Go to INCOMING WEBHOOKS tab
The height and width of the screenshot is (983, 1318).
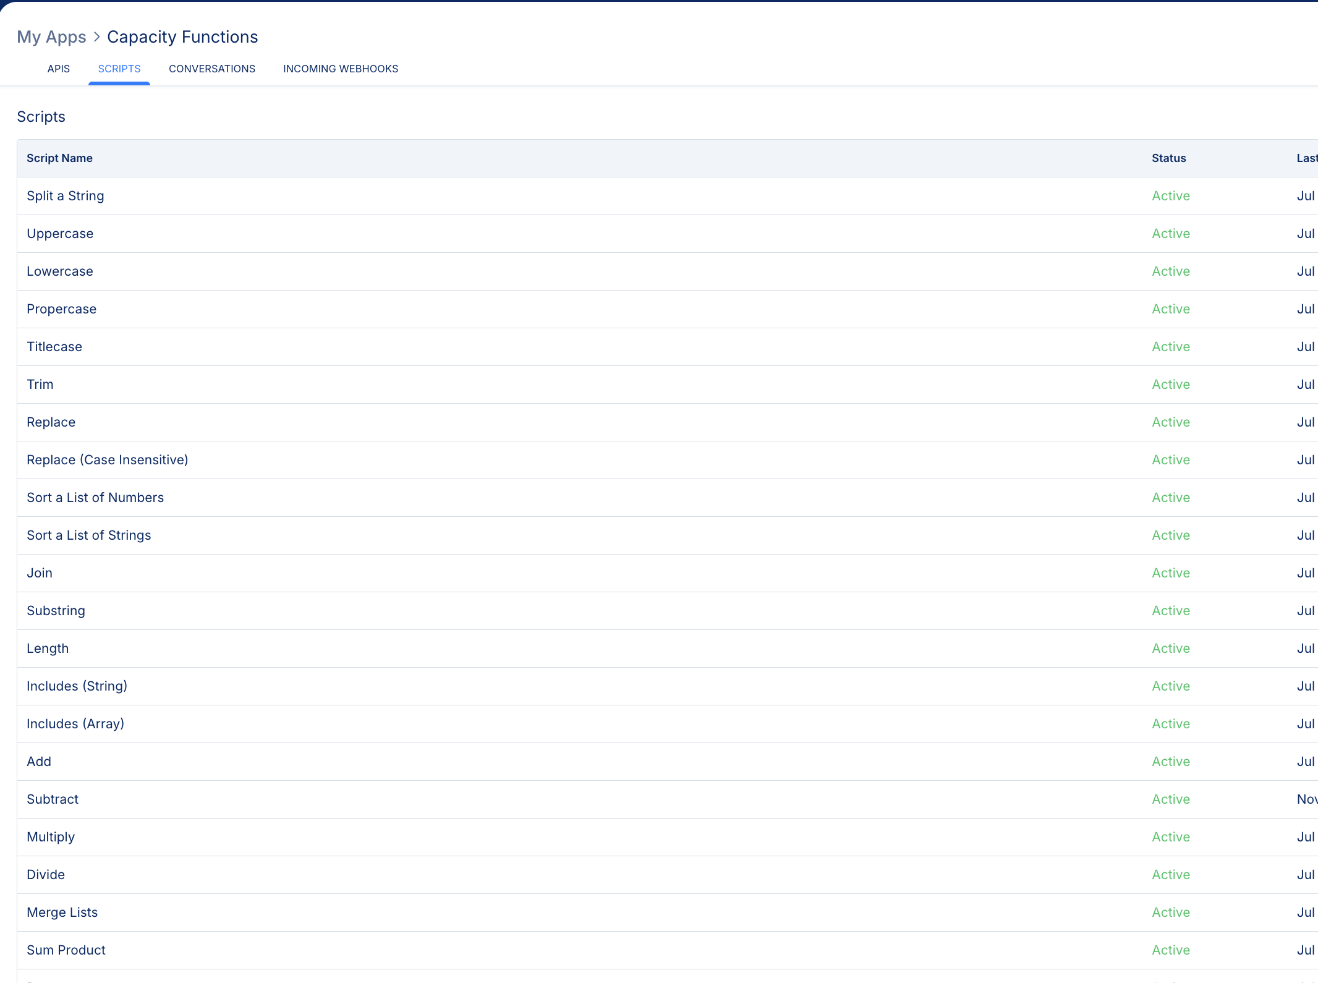tap(341, 69)
